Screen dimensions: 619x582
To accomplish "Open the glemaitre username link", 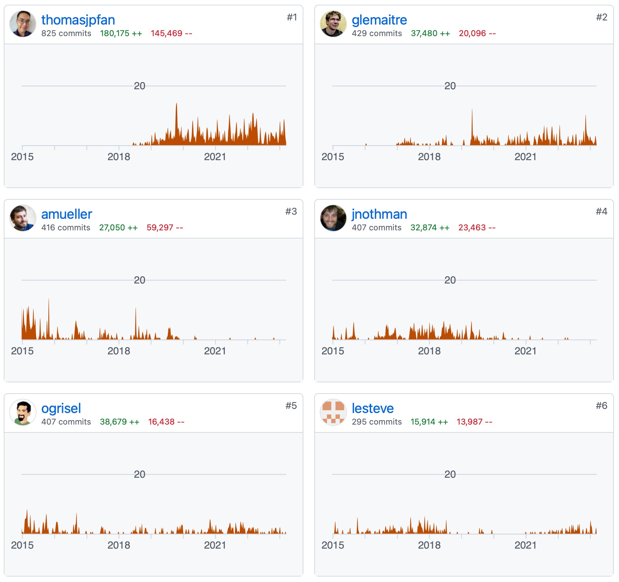I will tap(379, 20).
